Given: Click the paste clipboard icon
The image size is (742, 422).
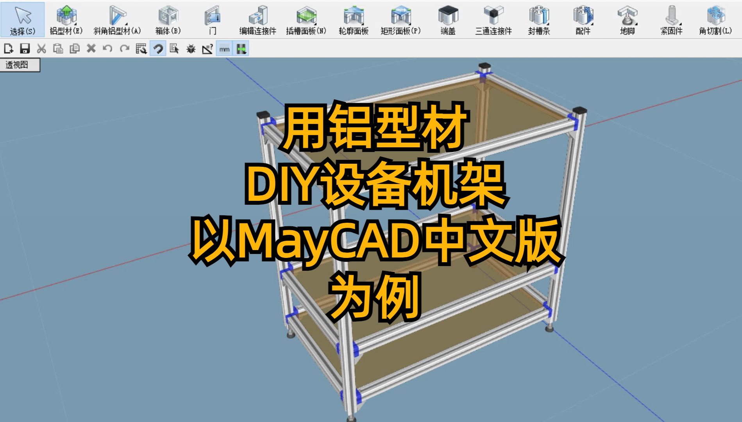Looking at the screenshot, I should (58, 49).
